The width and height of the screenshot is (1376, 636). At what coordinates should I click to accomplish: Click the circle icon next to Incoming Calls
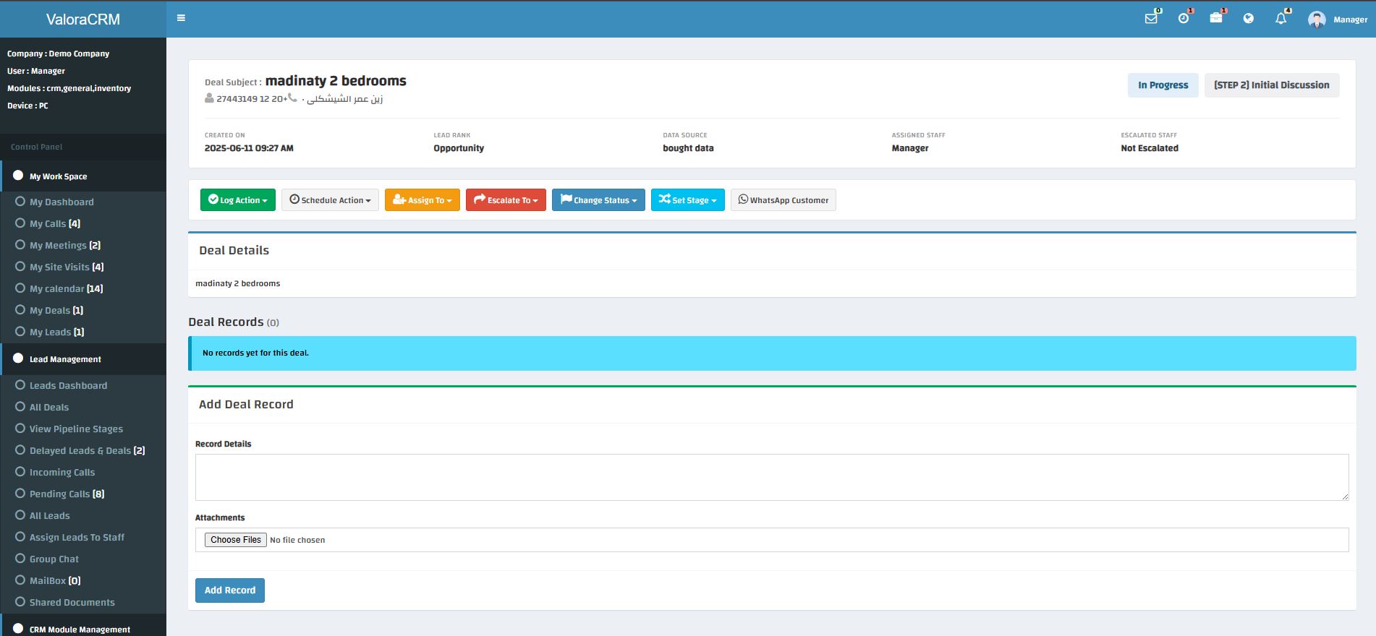coord(20,472)
